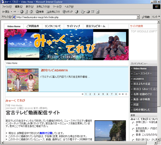Open the ヘルプ(H) menu
Viewport: 161px width, 145px height.
69,7
